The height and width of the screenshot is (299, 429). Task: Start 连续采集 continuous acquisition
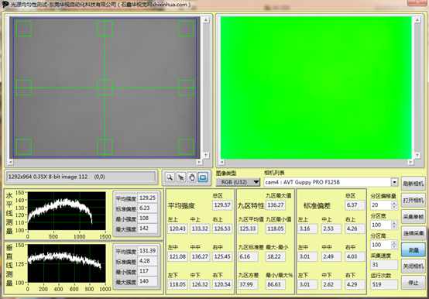(x=414, y=233)
